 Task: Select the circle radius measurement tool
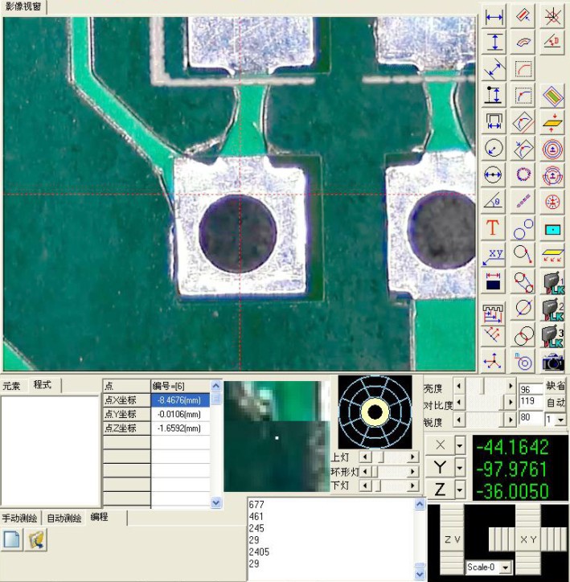[x=494, y=149]
